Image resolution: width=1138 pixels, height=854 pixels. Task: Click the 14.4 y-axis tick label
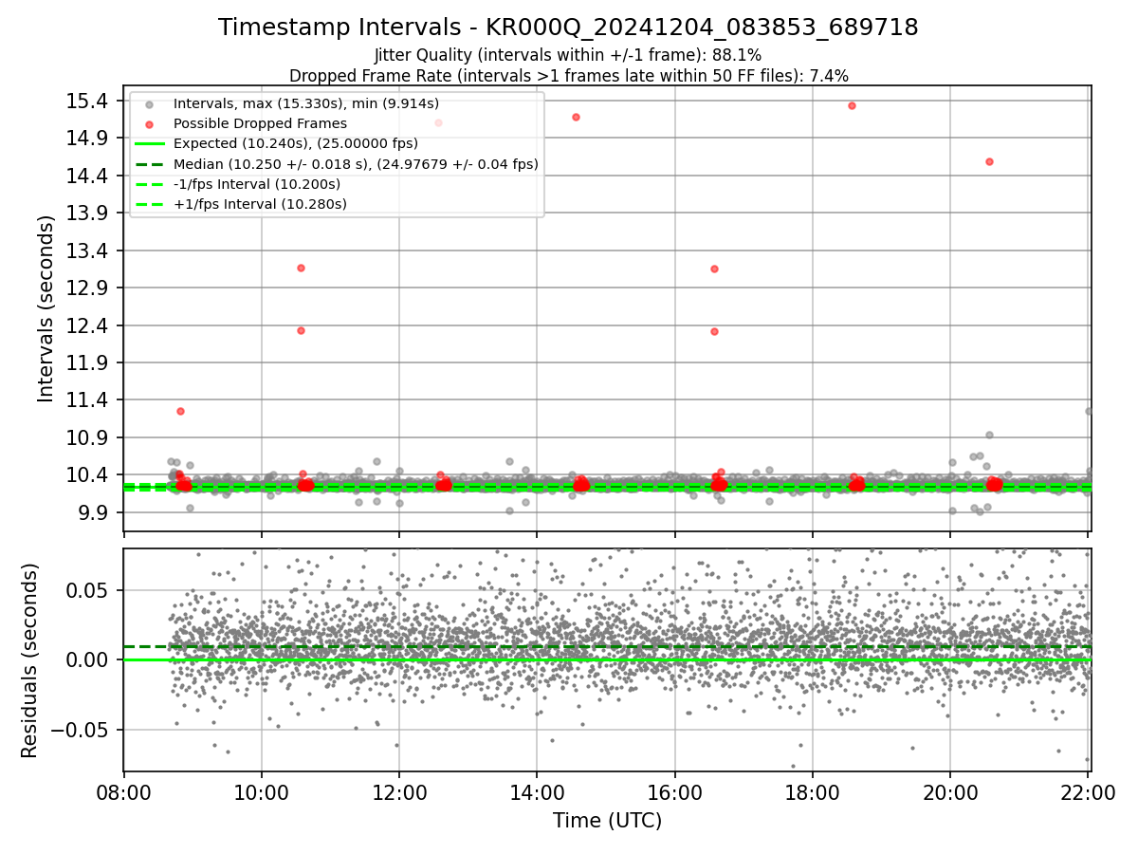89,176
